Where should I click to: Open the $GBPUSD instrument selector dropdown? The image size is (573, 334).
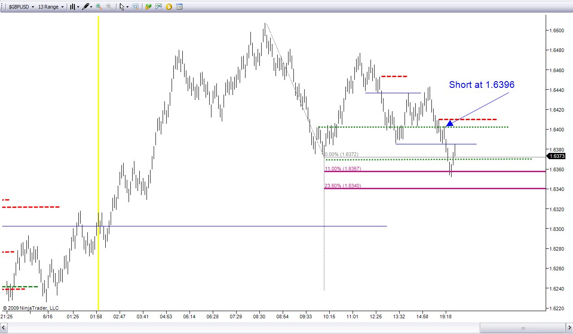click(x=22, y=7)
